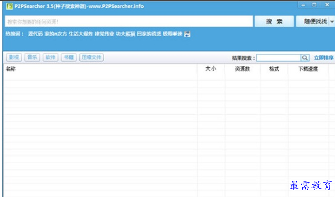
Task: Click the 搜索 search button
Action: click(274, 21)
